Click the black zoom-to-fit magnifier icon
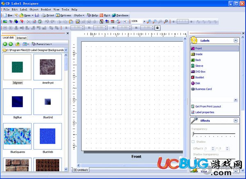Image resolution: width=246 pixels, height=179 pixels. click(x=166, y=21)
